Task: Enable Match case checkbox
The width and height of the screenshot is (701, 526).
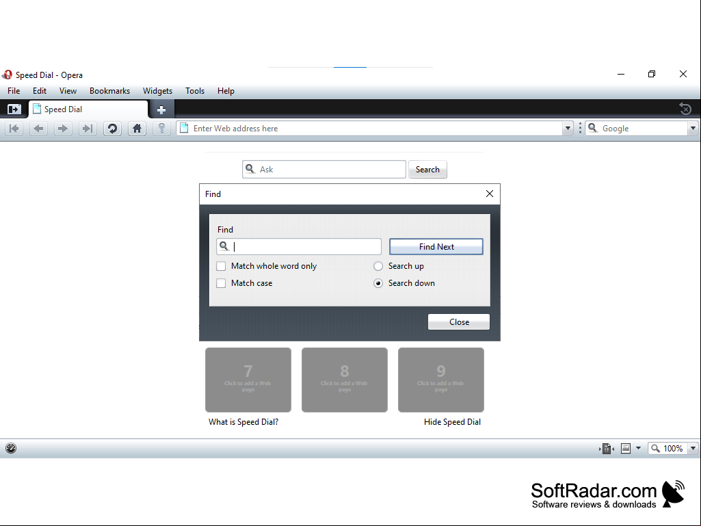Action: 221,283
